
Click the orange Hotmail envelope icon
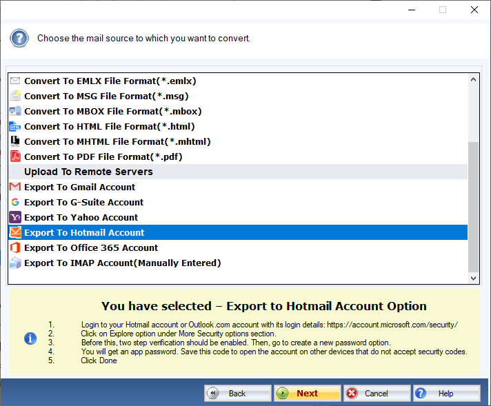coord(15,232)
